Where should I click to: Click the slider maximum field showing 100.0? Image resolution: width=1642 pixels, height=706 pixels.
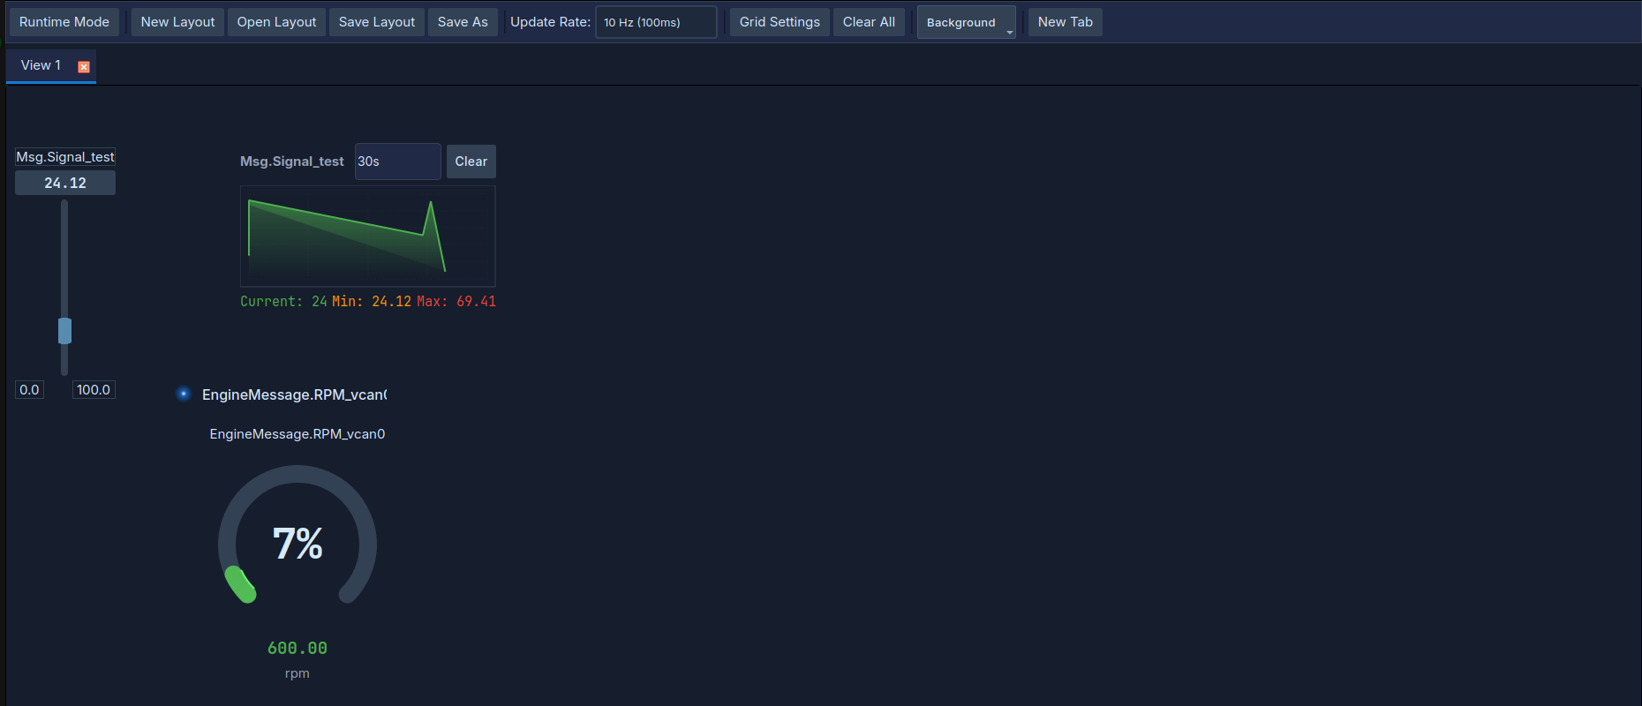(x=94, y=390)
